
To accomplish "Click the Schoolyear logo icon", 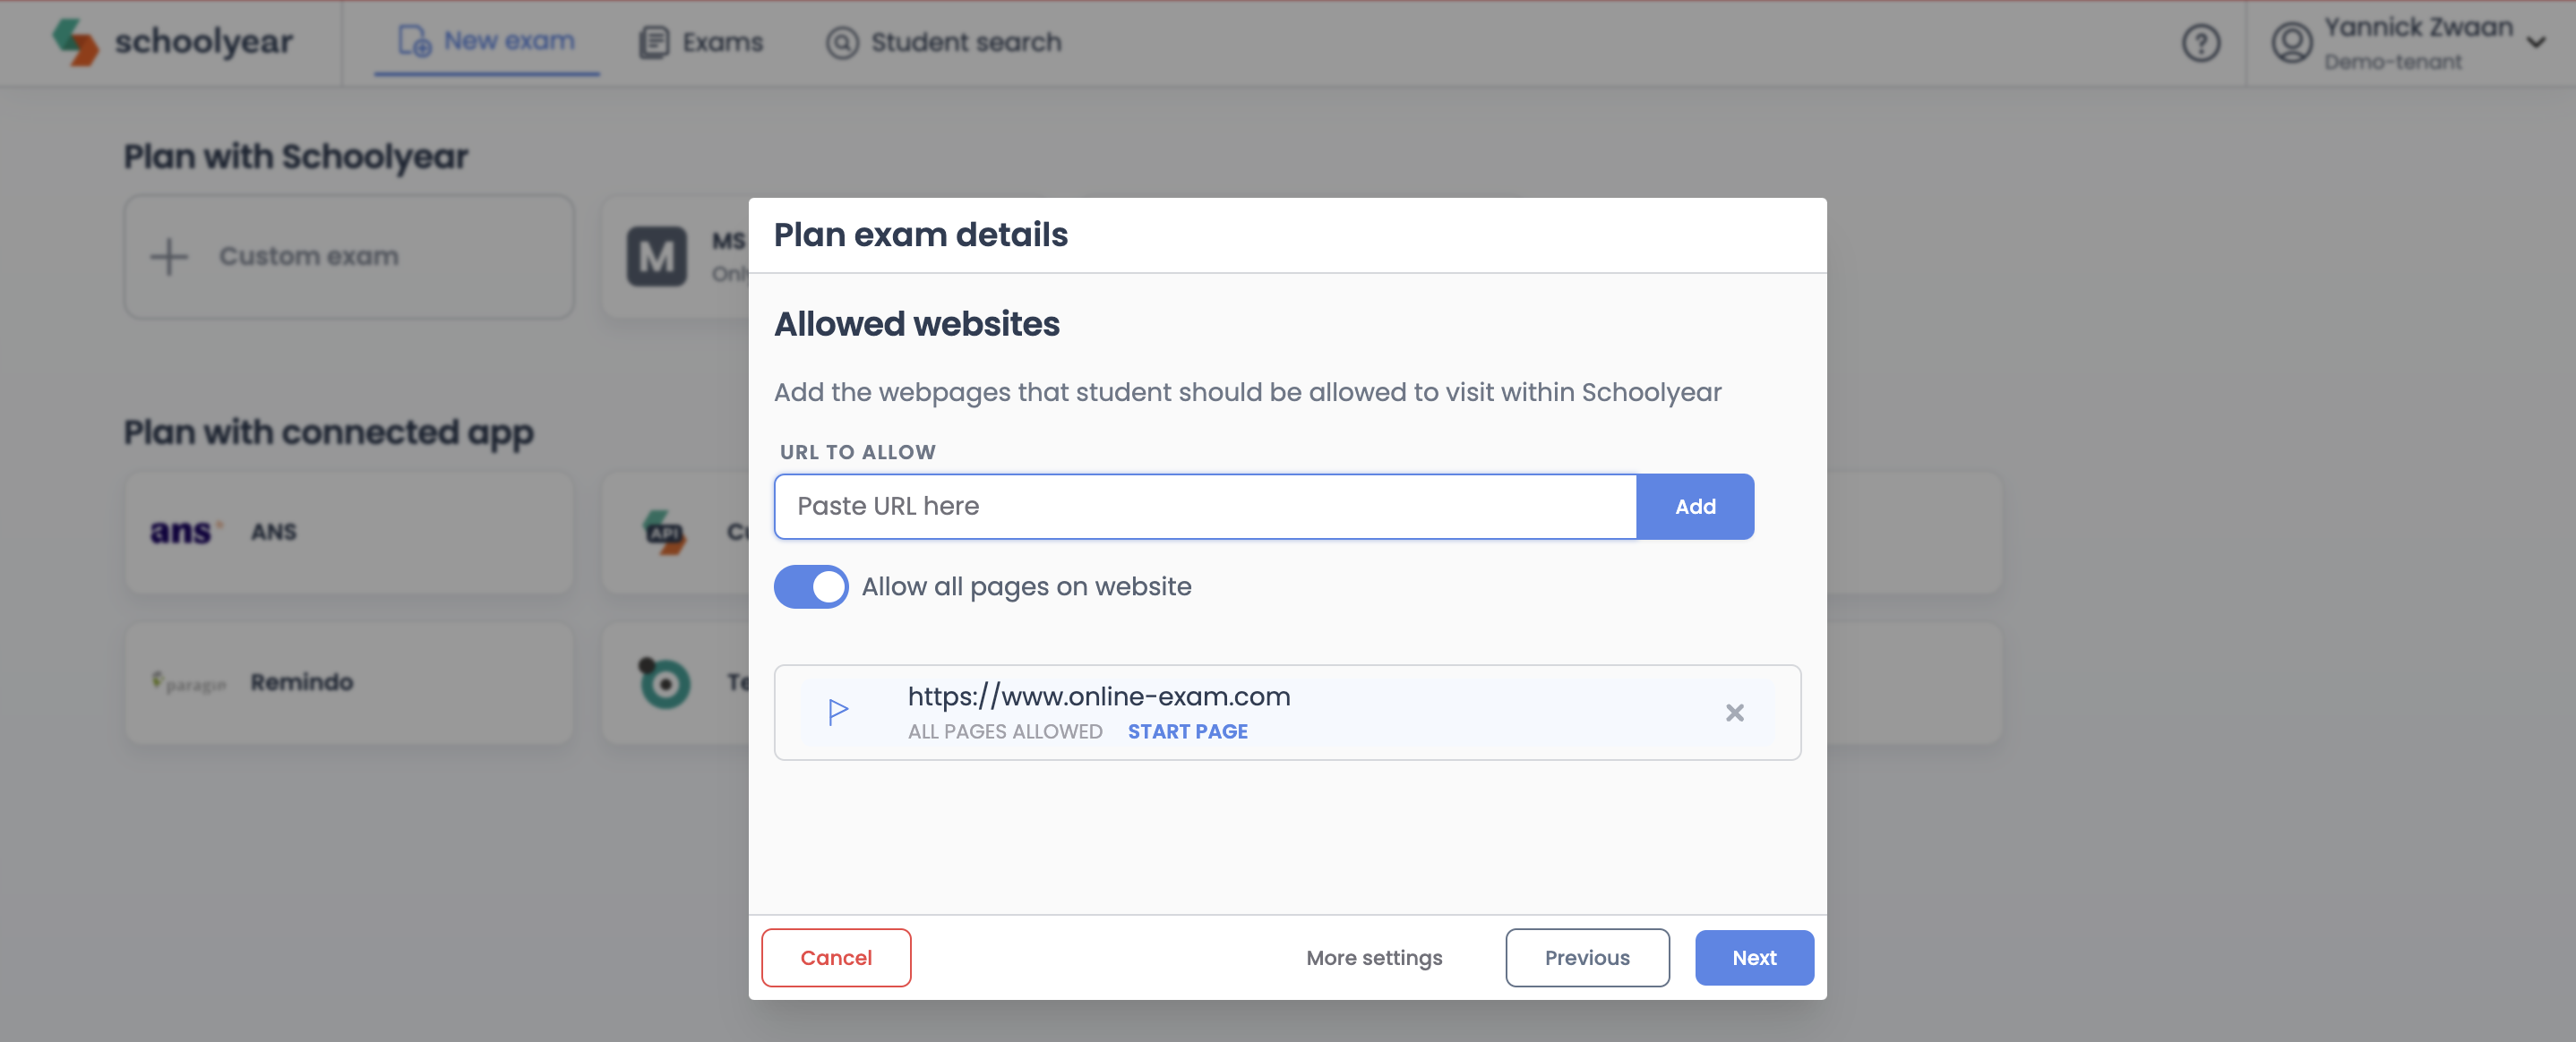I will pos(76,42).
